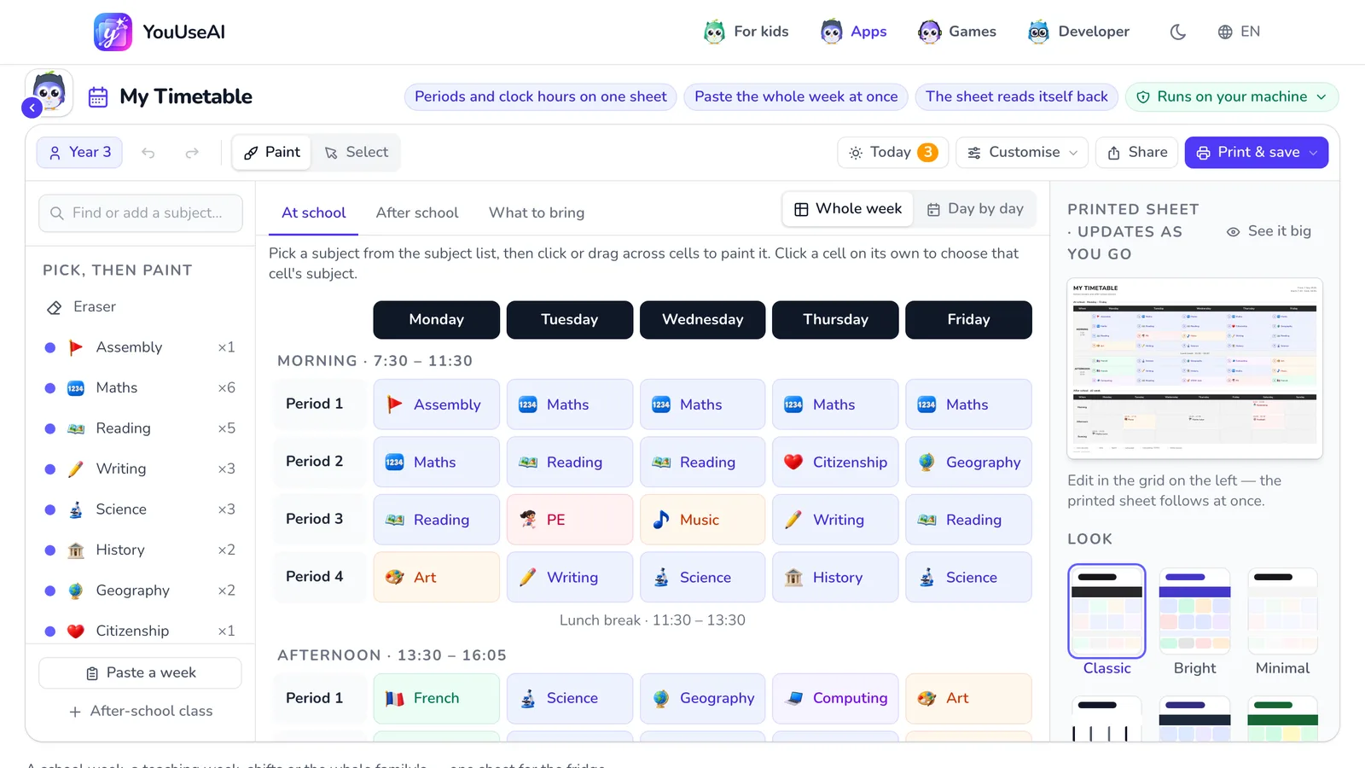Open the Year 3 profile selector
This screenshot has height=768, width=1365.
click(79, 153)
